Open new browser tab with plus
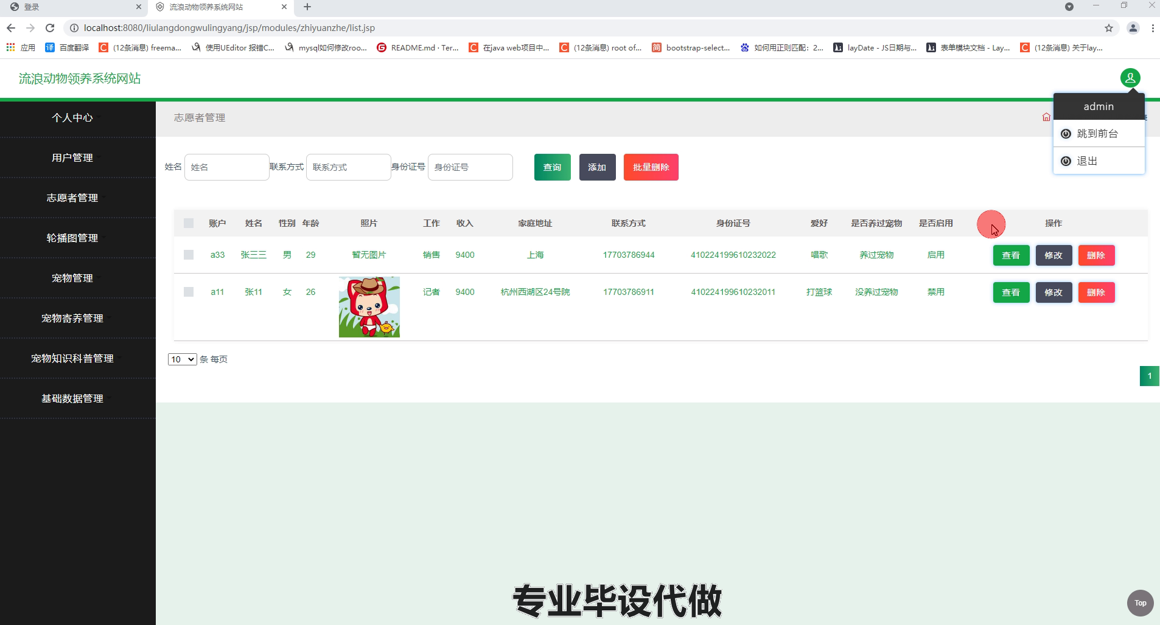The image size is (1160, 625). pyautogui.click(x=307, y=7)
